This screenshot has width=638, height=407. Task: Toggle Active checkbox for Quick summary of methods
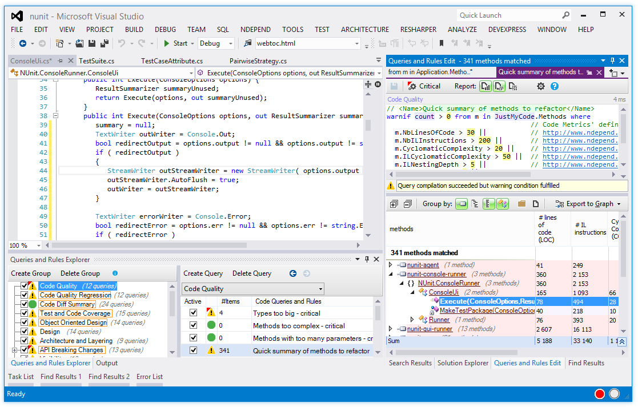coord(193,350)
